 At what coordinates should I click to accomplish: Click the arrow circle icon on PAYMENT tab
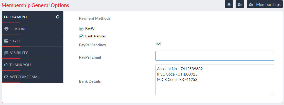tap(58, 17)
